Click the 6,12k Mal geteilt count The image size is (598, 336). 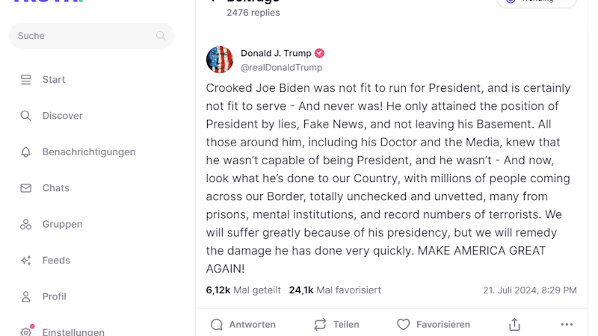[x=243, y=290]
